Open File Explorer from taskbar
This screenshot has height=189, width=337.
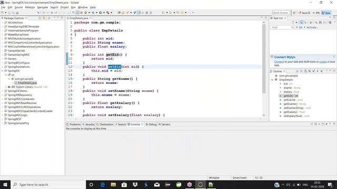click(x=113, y=184)
